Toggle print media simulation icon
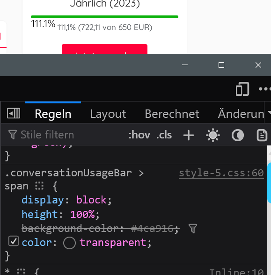Screen dimensions: 271x275 (x=262, y=135)
